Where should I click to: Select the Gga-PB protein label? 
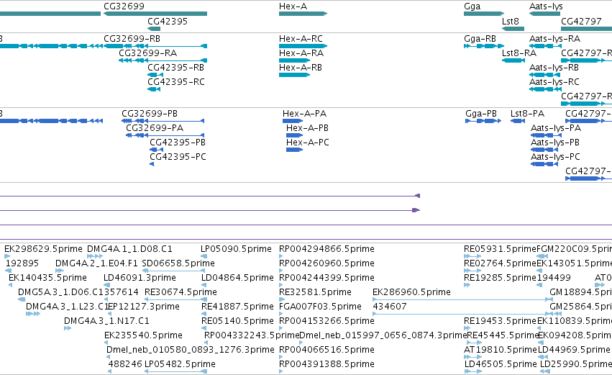tap(481, 114)
